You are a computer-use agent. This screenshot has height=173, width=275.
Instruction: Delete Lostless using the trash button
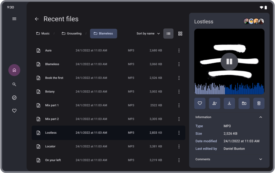259,103
